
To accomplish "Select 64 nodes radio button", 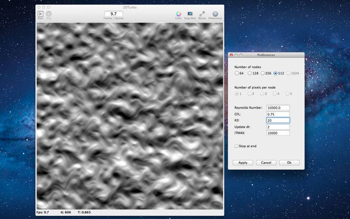I will coord(237,73).
